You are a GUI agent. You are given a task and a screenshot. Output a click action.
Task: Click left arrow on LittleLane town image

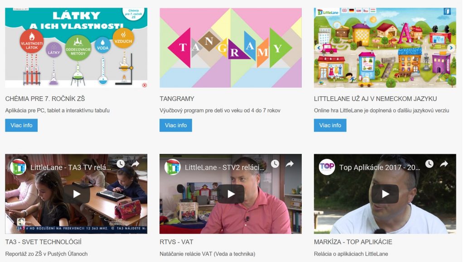[319, 48]
